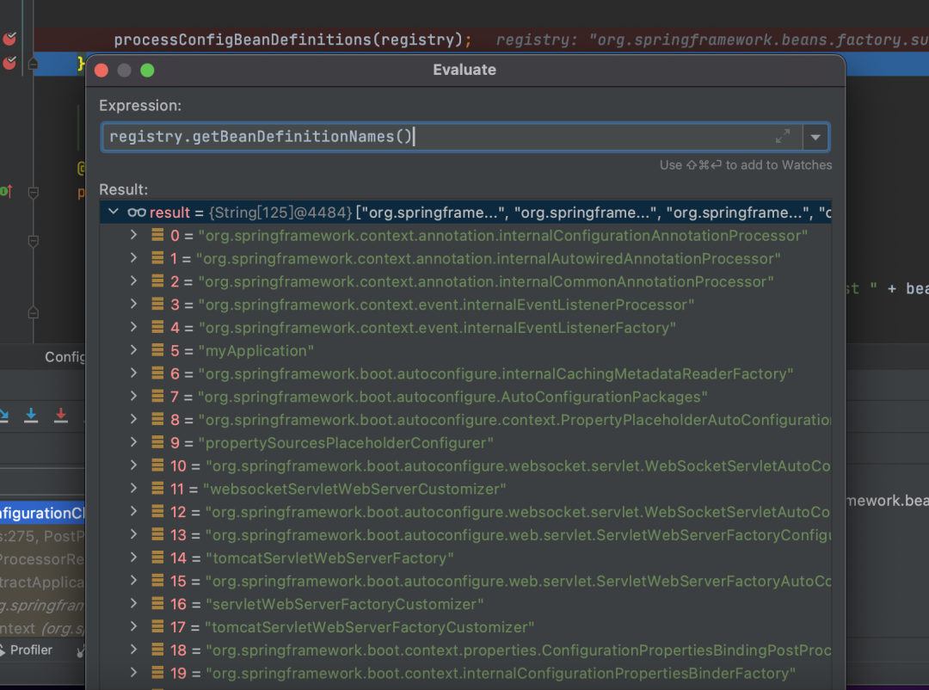Expand element 9 propertySourcesPlaceholderConfigurer
The width and height of the screenshot is (929, 690).
tap(134, 442)
